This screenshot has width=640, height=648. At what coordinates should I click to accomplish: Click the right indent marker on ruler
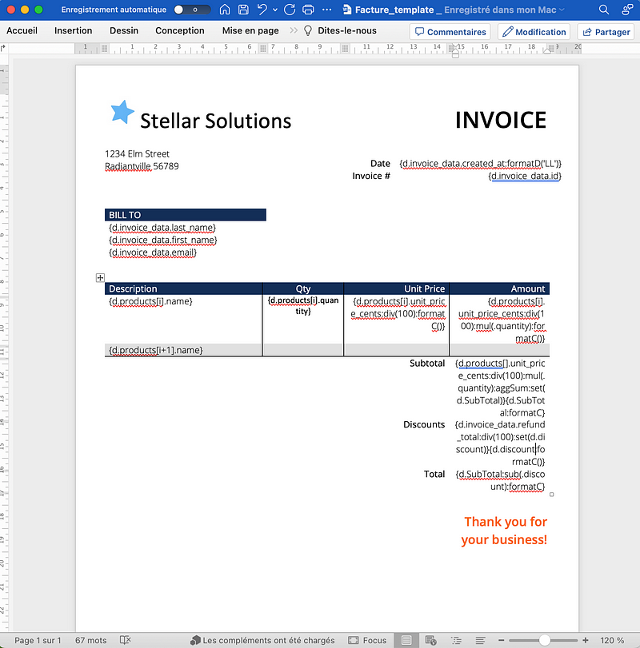pos(547,50)
